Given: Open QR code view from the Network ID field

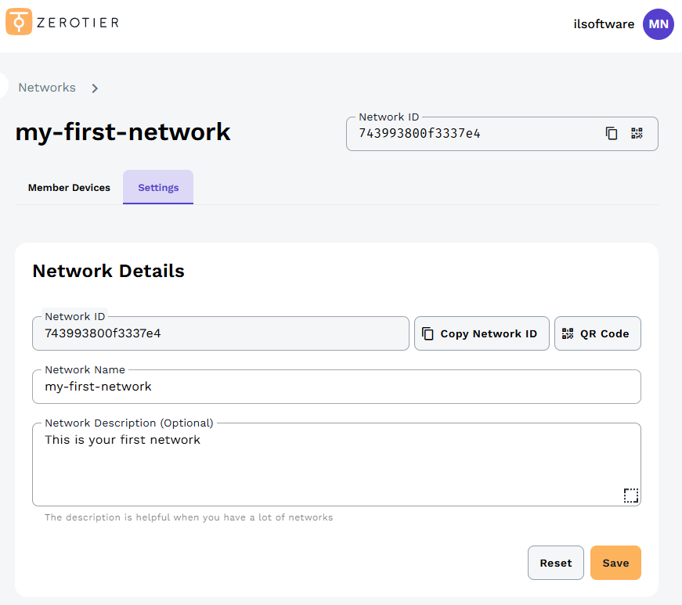Looking at the screenshot, I should (637, 133).
